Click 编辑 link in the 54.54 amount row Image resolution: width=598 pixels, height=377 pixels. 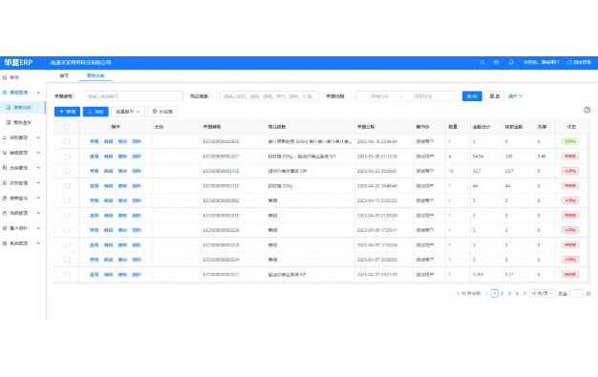(108, 157)
